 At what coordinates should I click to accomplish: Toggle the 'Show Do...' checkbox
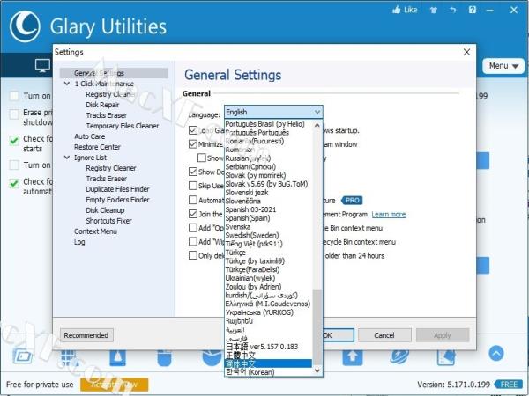[x=193, y=172]
